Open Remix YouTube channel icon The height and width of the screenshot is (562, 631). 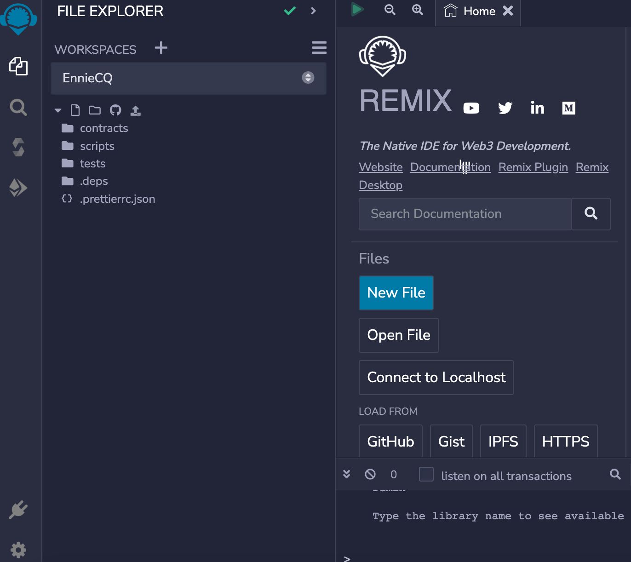pyautogui.click(x=471, y=108)
